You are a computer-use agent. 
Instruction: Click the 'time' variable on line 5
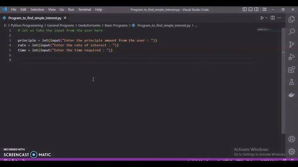[x=22, y=50]
